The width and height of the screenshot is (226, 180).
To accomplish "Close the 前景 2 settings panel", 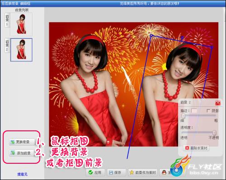I will [218, 103].
